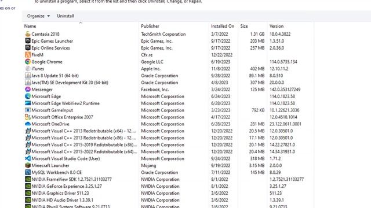This screenshot has width=371, height=208.
Task: Click the Microsoft Office Enterprise 2007 icon
Action: click(28, 117)
